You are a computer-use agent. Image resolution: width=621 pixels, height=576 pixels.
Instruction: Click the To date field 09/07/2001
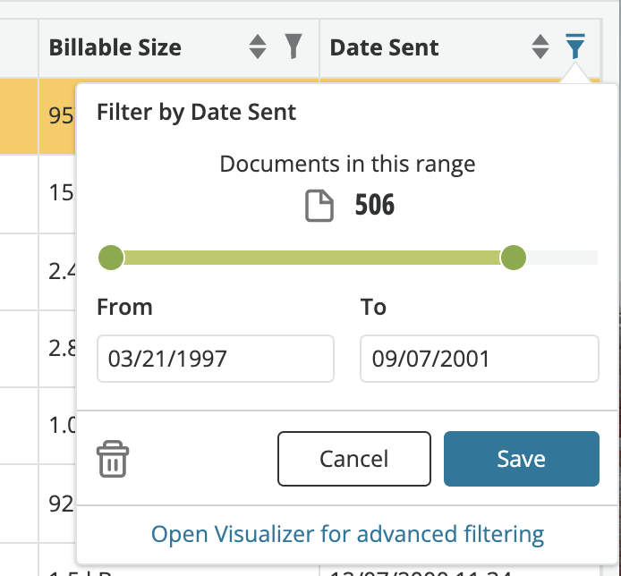tap(480, 359)
